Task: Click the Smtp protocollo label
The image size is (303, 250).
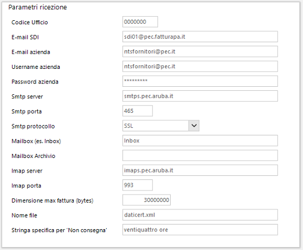Action: (x=33, y=126)
